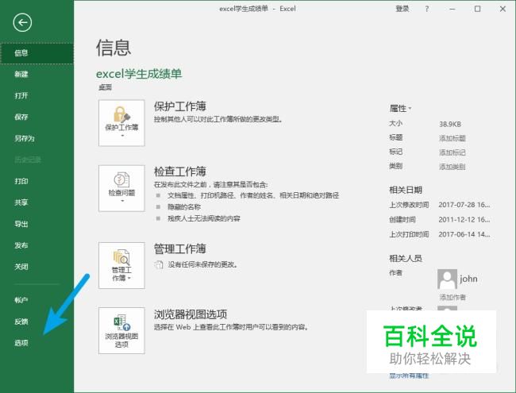Image resolution: width=516 pixels, height=393 pixels.
Task: Click the file size 38.9KB
Action: (x=450, y=125)
